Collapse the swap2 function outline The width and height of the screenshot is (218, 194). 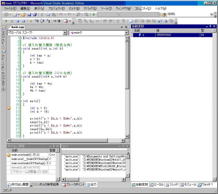tap(21, 77)
